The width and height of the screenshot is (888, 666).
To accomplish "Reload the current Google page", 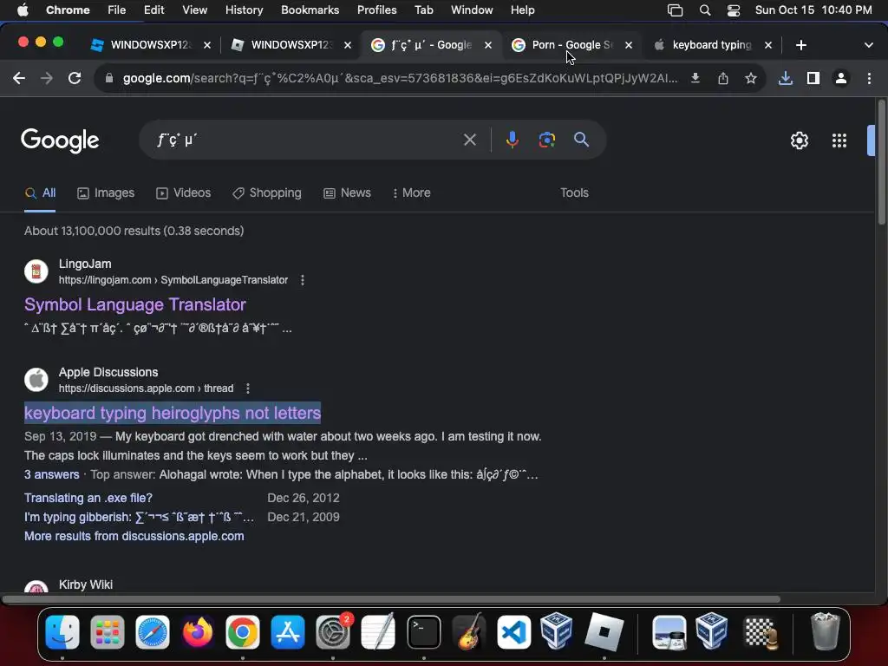I will coord(75,78).
